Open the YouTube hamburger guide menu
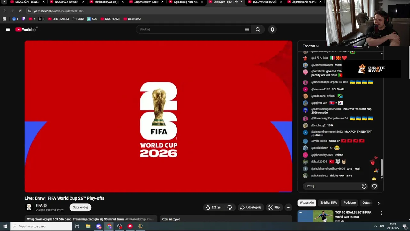This screenshot has height=231, width=410. (x=8, y=30)
